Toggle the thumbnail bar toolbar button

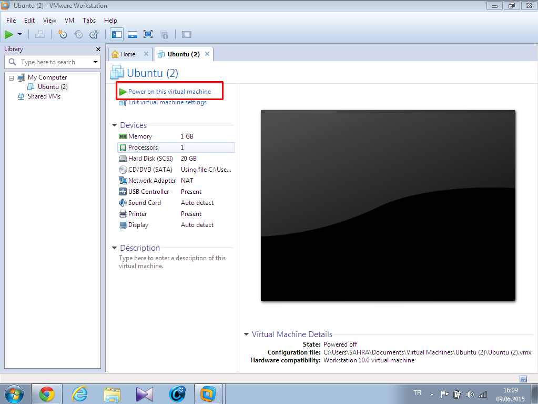click(133, 34)
